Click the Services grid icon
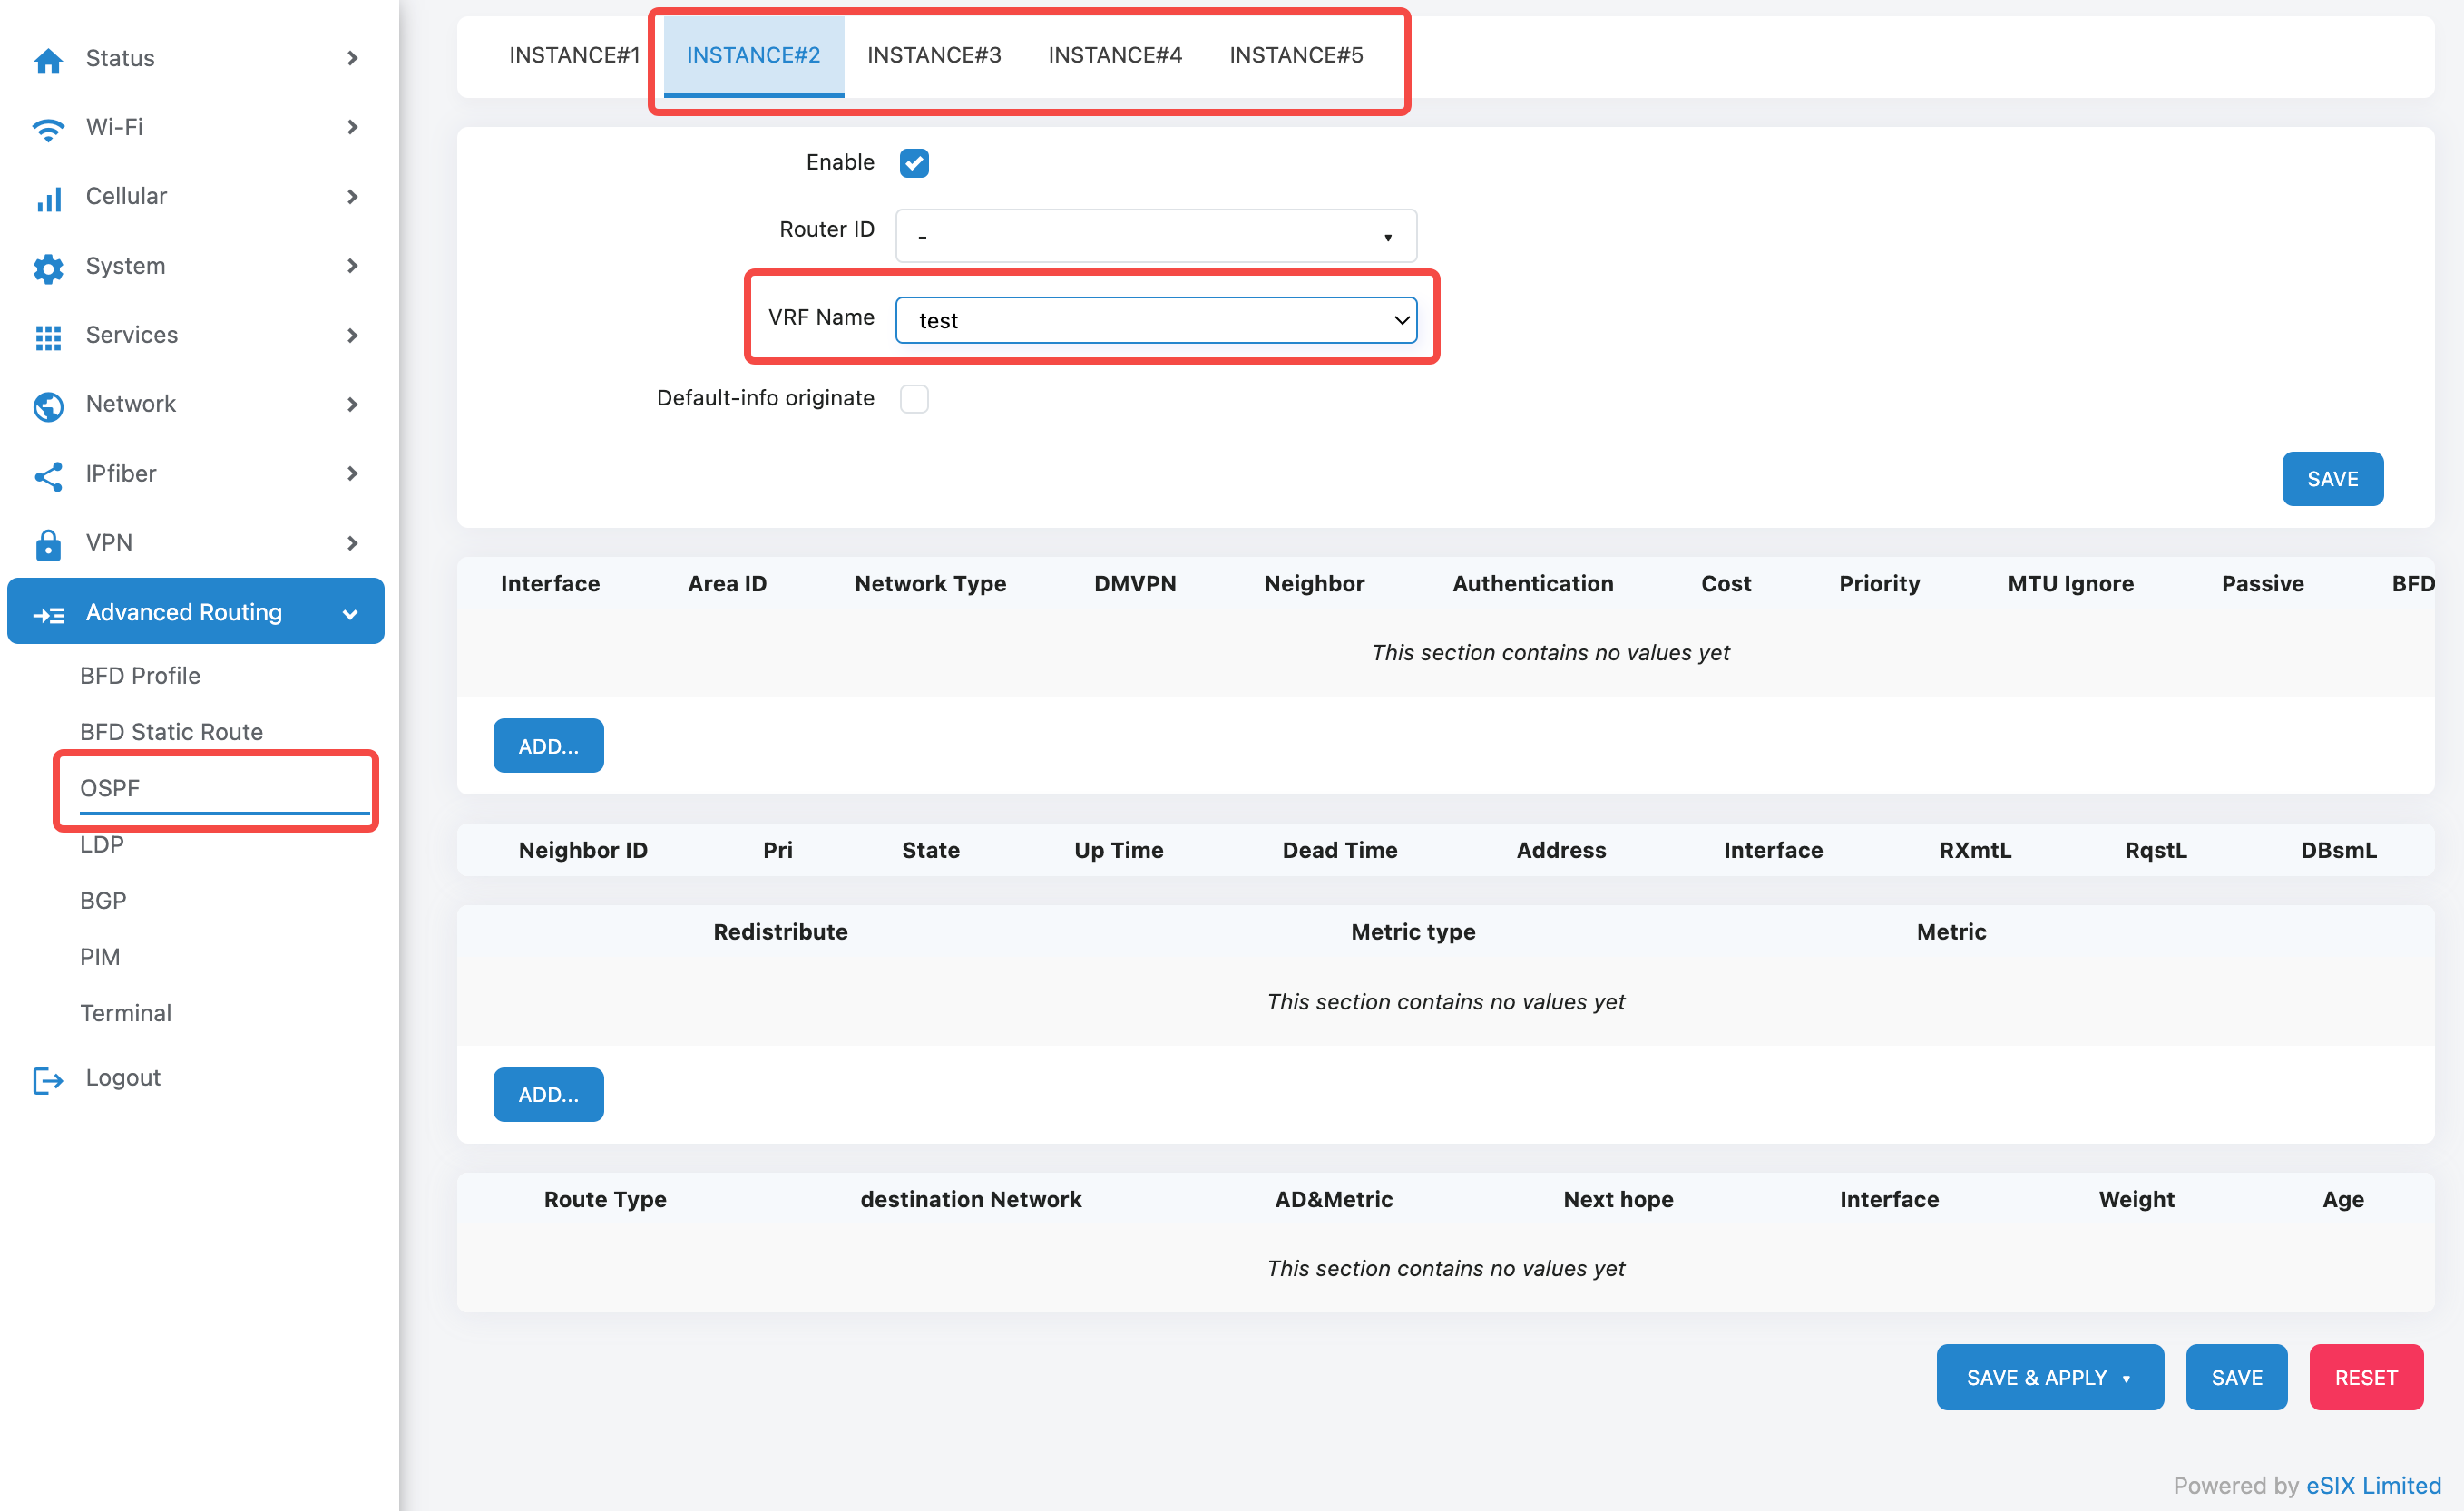This screenshot has width=2464, height=1511. pyautogui.click(x=47, y=336)
